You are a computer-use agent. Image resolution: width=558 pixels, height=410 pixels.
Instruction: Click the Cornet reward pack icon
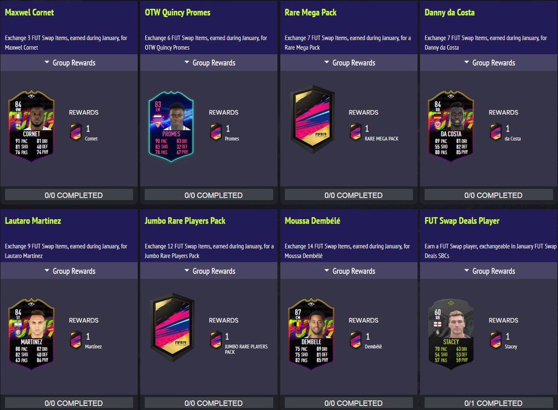75,132
